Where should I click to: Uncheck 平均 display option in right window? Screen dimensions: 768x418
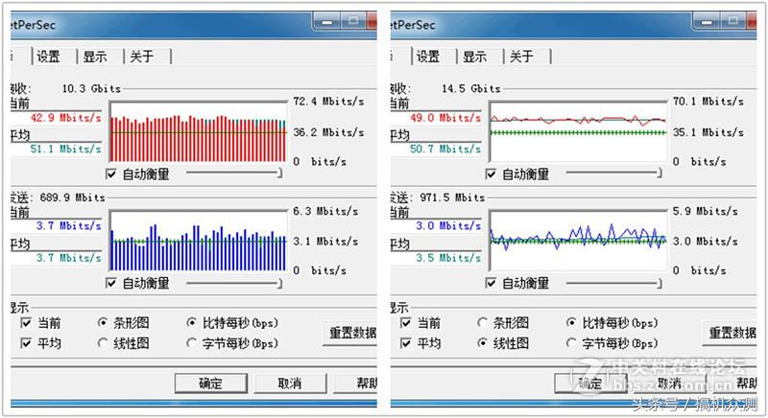pos(405,343)
